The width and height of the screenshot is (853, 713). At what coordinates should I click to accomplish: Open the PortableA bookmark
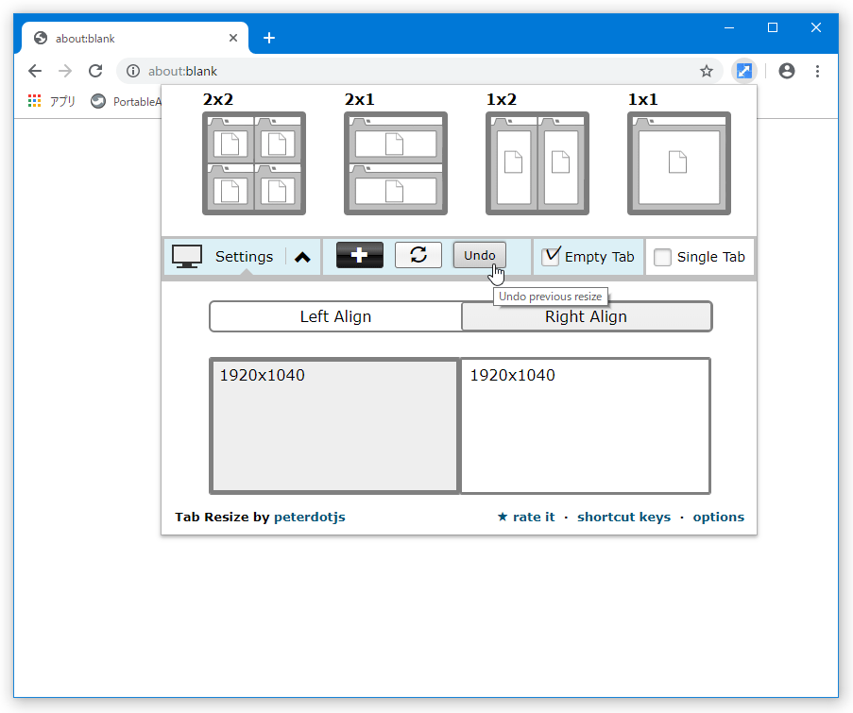(x=127, y=101)
